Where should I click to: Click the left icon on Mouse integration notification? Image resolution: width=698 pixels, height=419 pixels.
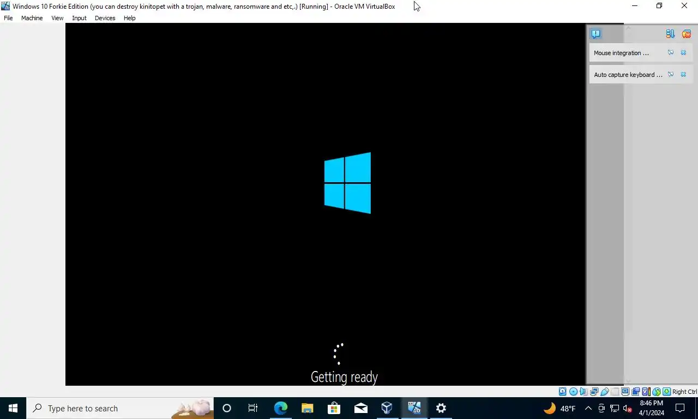pos(671,53)
